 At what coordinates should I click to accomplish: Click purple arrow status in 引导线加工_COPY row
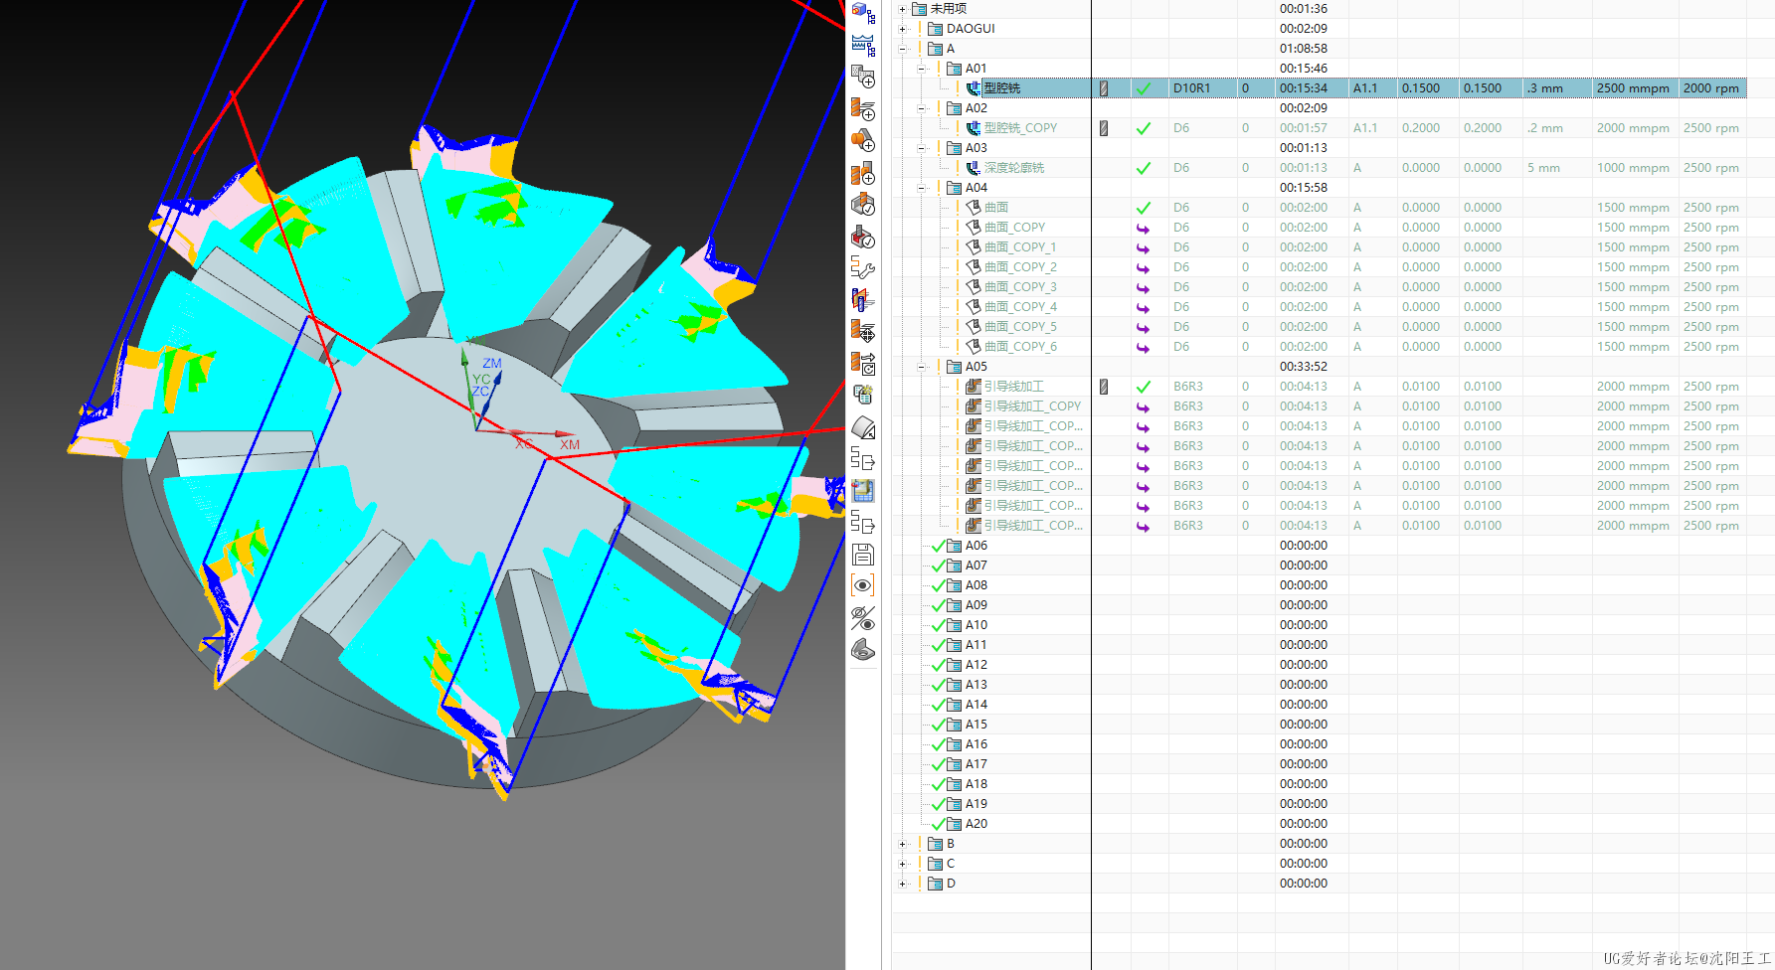click(1144, 406)
